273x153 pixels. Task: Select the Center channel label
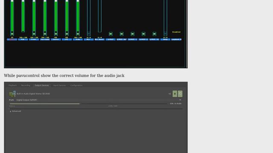pyautogui.click(x=56, y=40)
